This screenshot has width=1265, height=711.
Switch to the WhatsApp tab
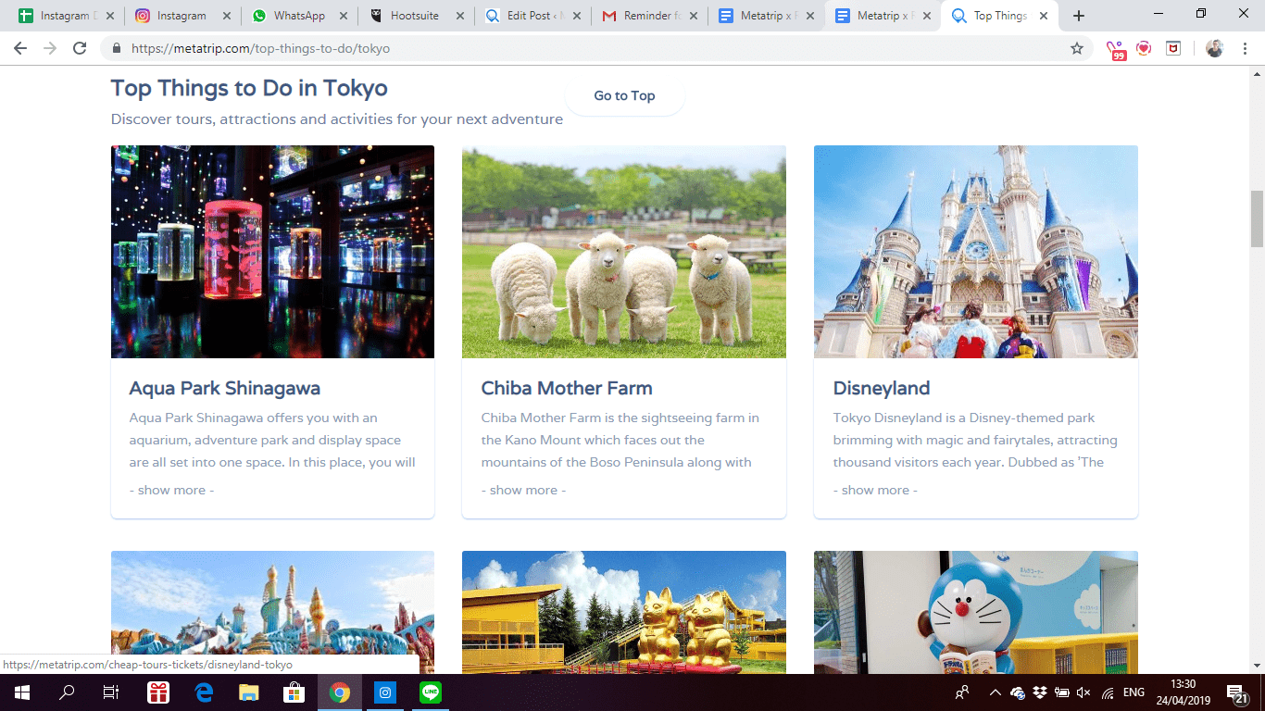point(298,16)
